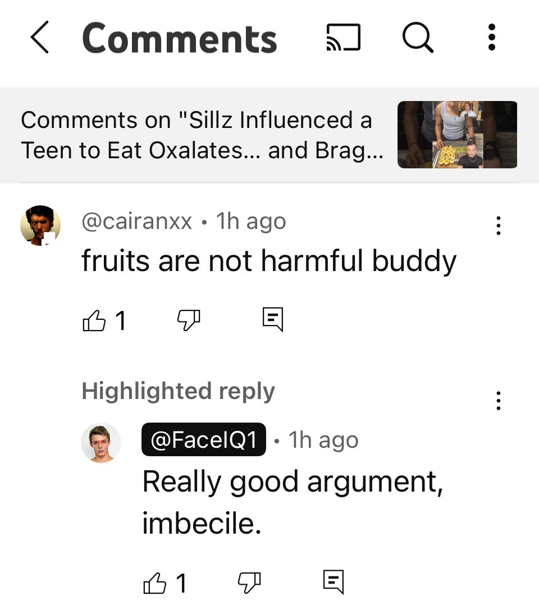The width and height of the screenshot is (539, 610).
Task: Tap the @FaceIQ1 username badge
Action: (x=204, y=439)
